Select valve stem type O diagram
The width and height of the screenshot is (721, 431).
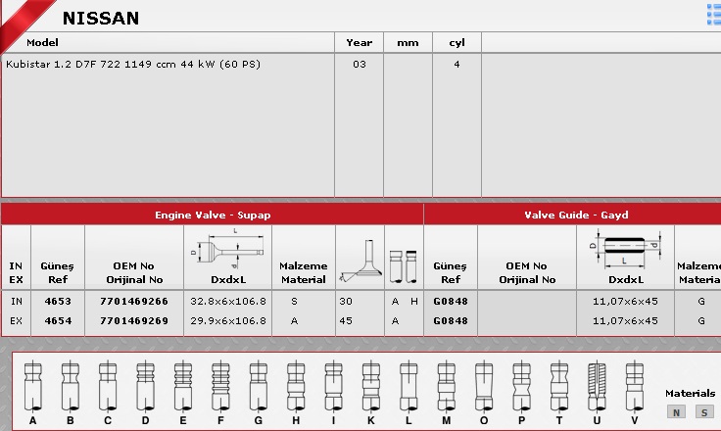483,386
